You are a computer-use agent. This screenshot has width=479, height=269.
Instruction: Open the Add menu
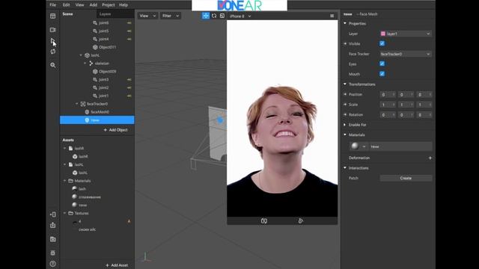(x=93, y=5)
